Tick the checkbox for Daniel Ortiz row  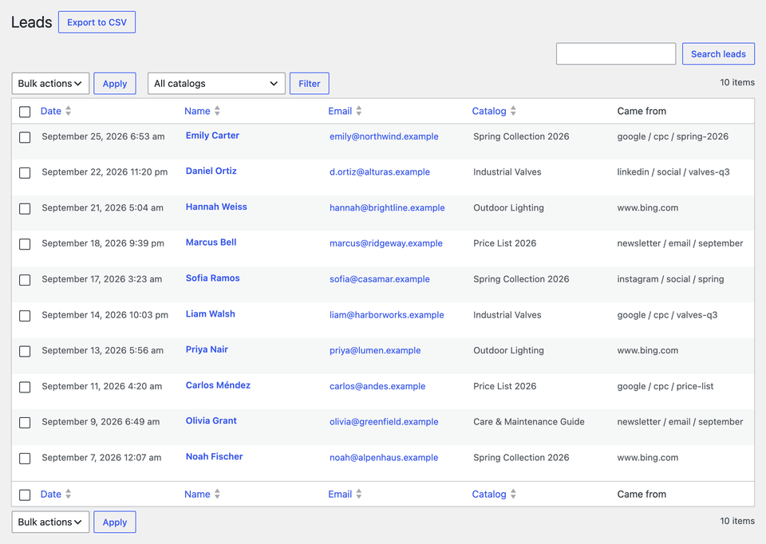pyautogui.click(x=25, y=173)
